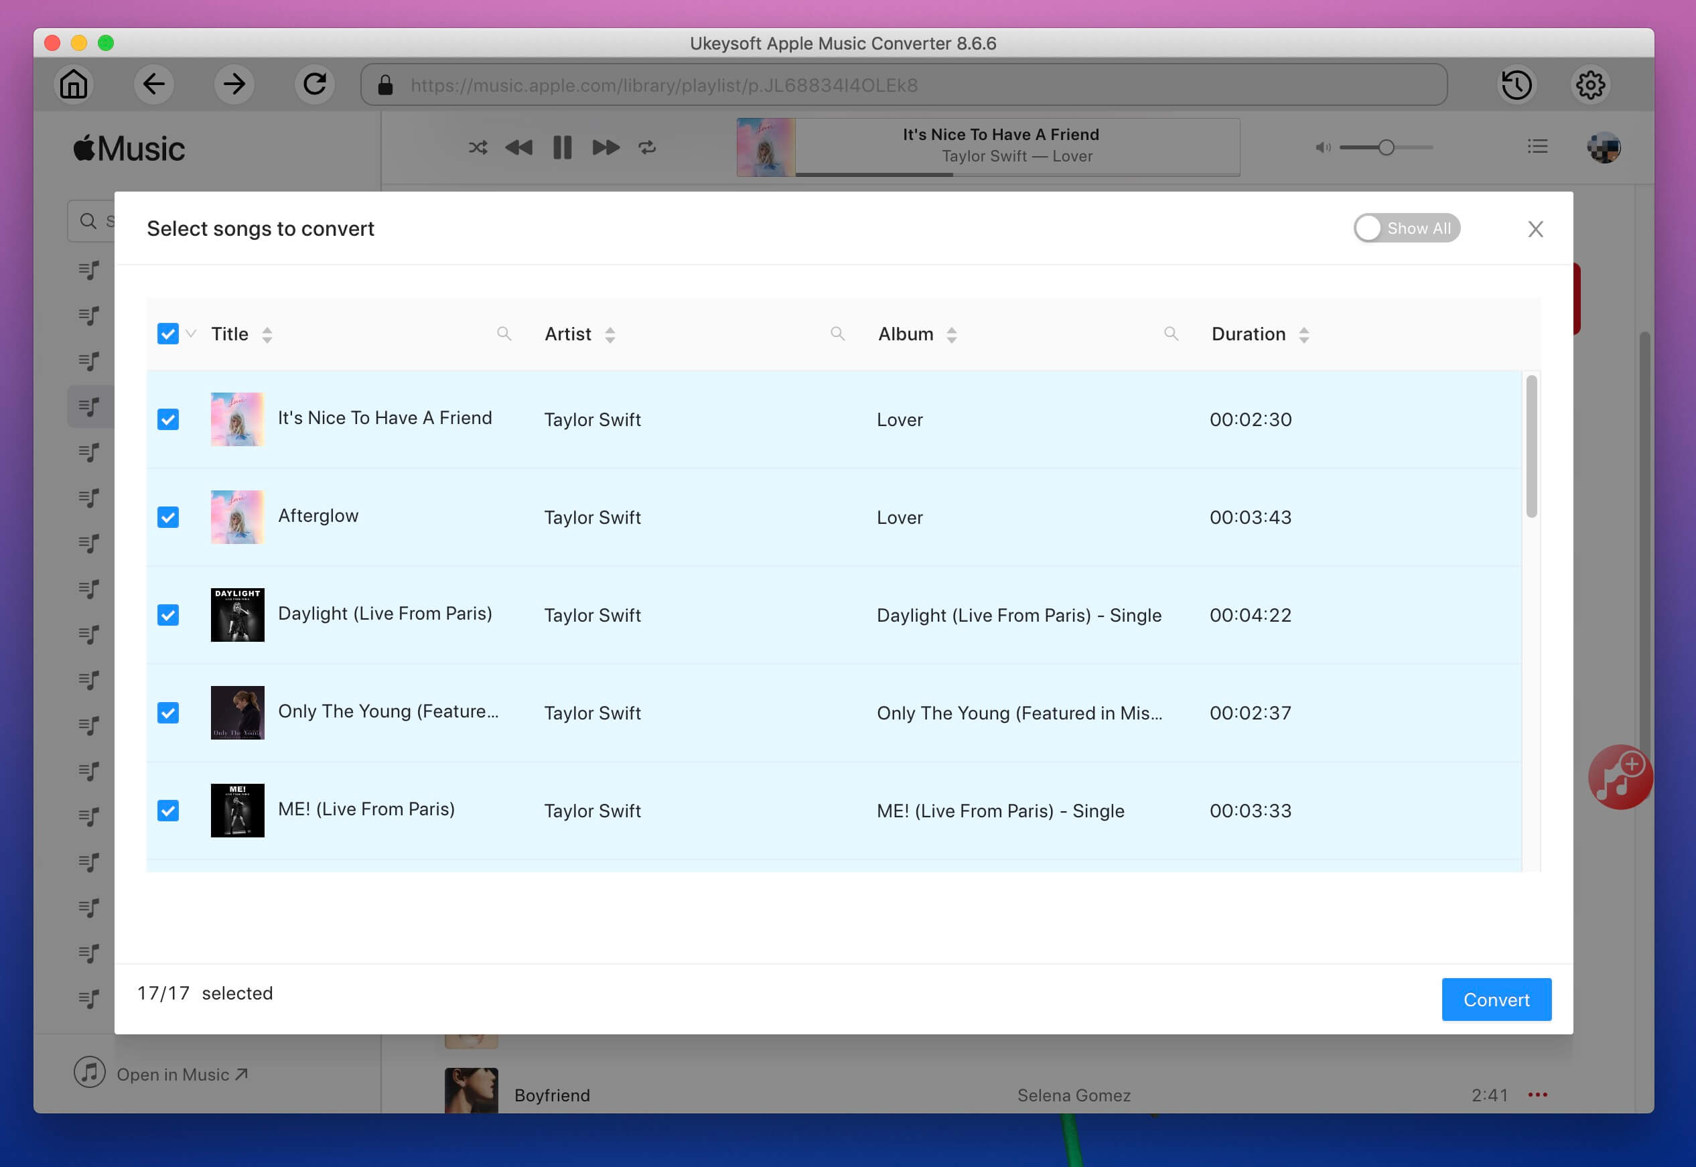
Task: Click the Convert button
Action: click(x=1496, y=1000)
